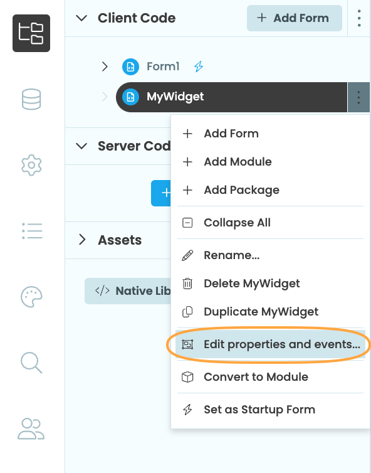The image size is (371, 473).
Task: Click the Assets heading text
Action: click(x=120, y=240)
